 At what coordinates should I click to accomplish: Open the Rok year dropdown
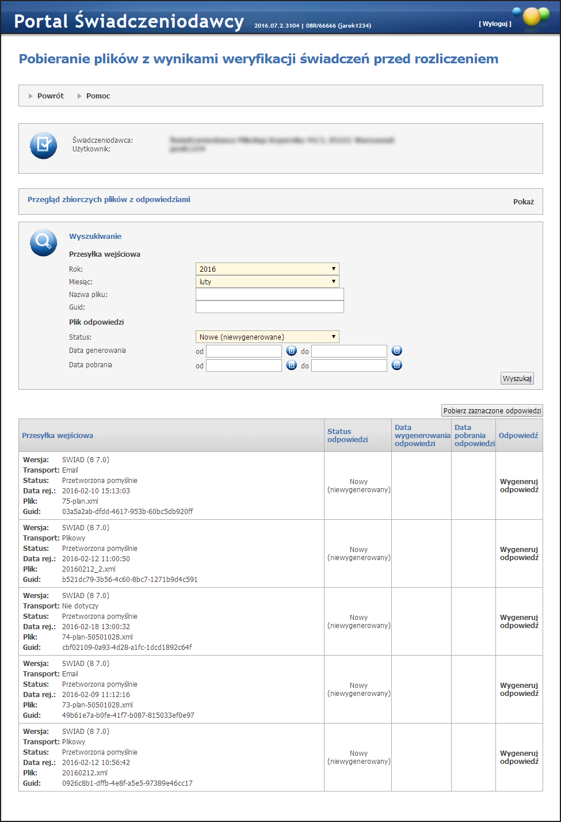pyautogui.click(x=268, y=269)
